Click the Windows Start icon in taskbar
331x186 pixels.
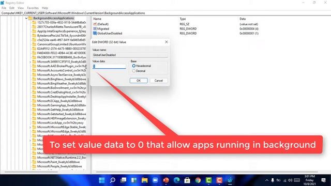[x=102, y=180]
